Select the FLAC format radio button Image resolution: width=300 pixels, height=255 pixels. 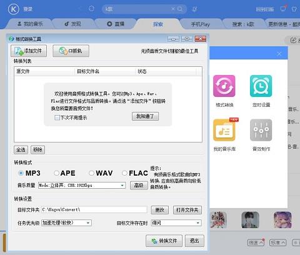click(124, 173)
